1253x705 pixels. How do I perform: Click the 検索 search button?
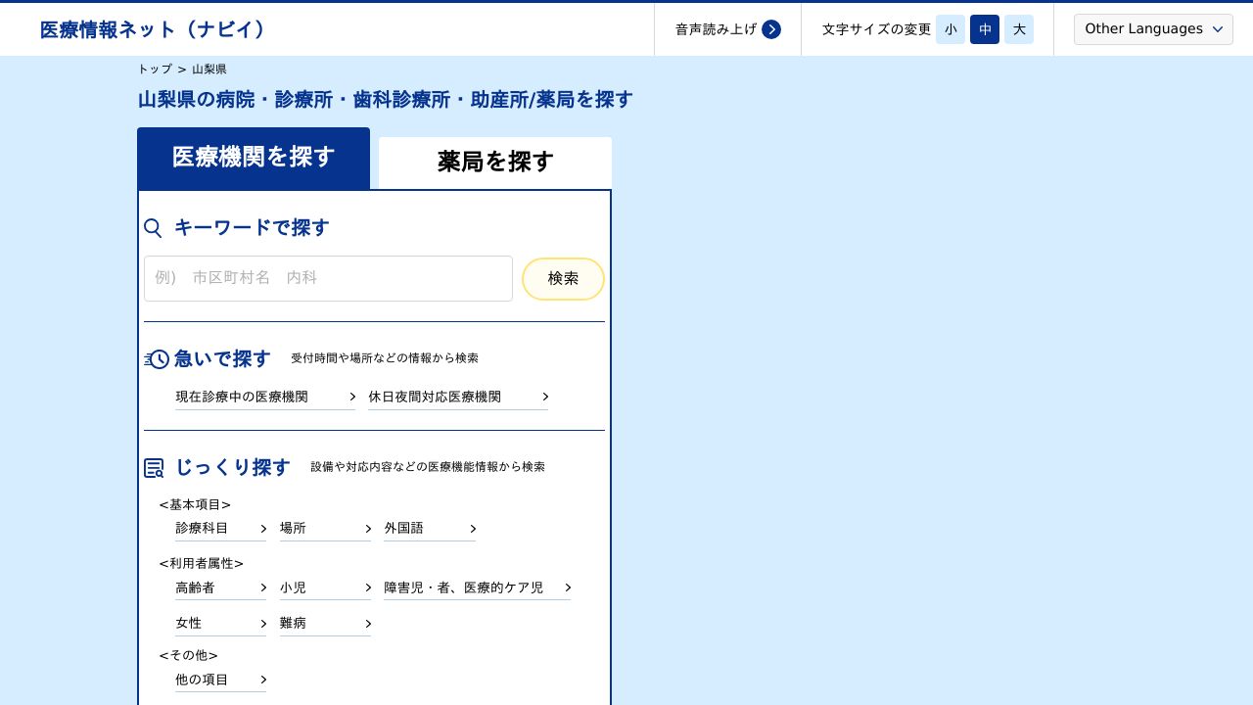pyautogui.click(x=563, y=278)
